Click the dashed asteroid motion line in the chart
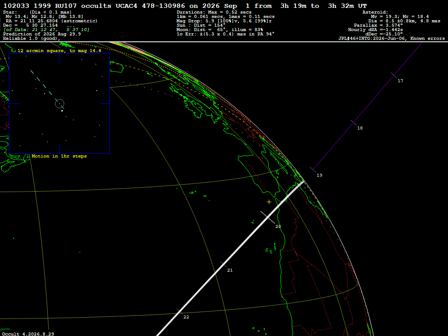The image size is (448, 336). point(47,89)
